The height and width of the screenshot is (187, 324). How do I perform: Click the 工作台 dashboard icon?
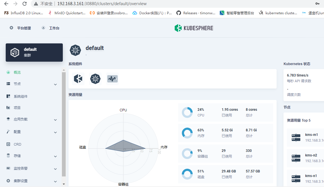[x=43, y=28]
